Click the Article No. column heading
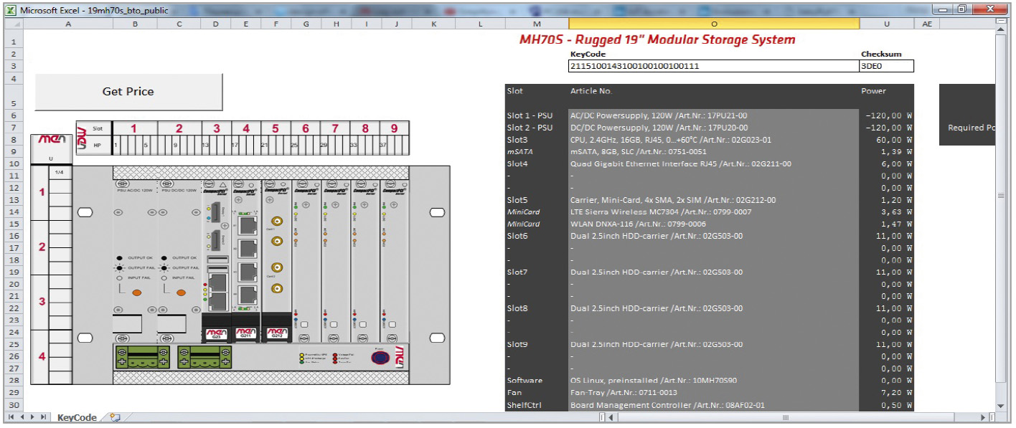This screenshot has width=1016, height=428. pos(591,91)
